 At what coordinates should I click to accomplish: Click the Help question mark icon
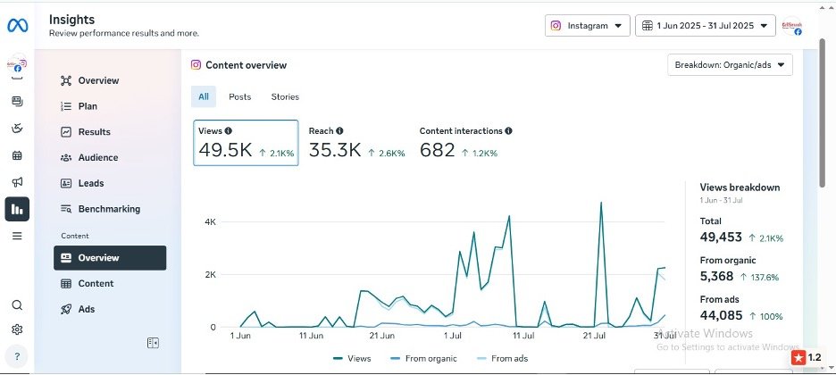(17, 356)
